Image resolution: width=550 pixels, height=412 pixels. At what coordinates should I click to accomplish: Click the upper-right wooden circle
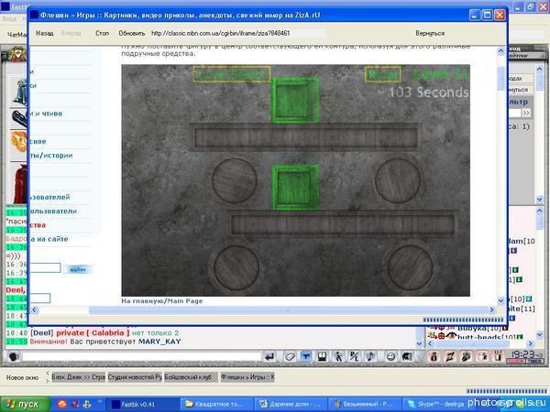[x=398, y=180]
